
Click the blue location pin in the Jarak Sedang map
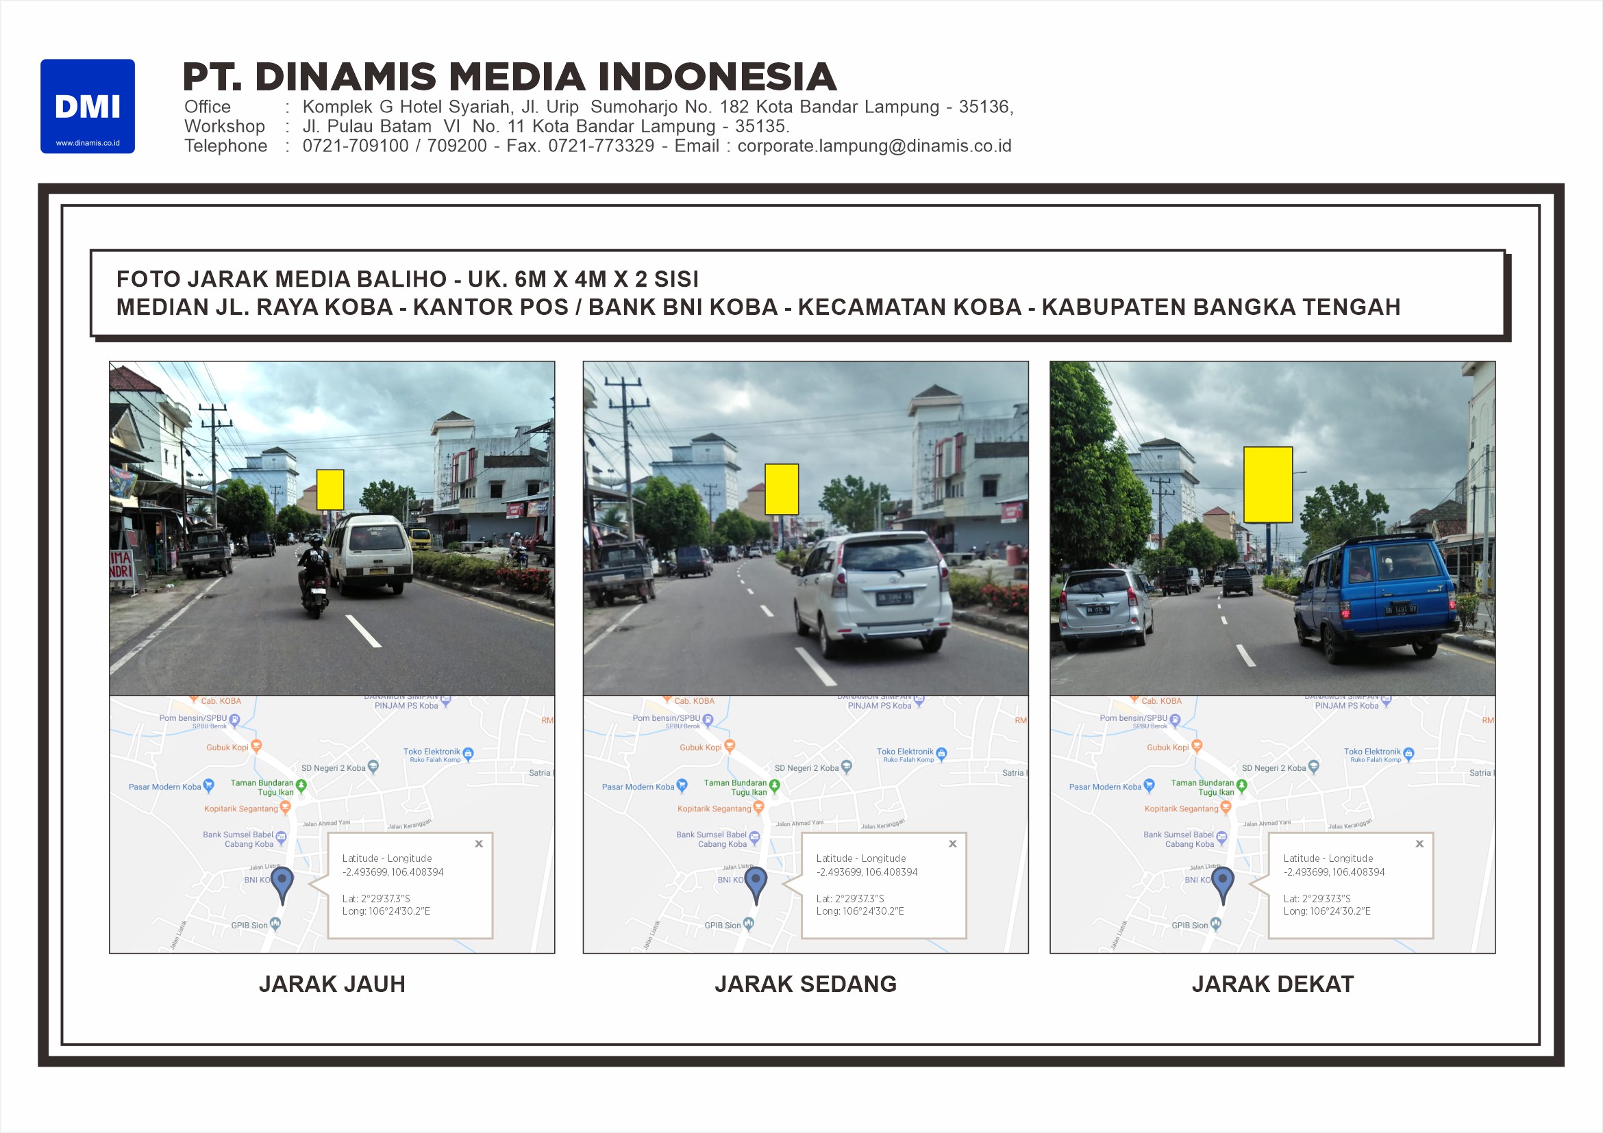tap(756, 885)
